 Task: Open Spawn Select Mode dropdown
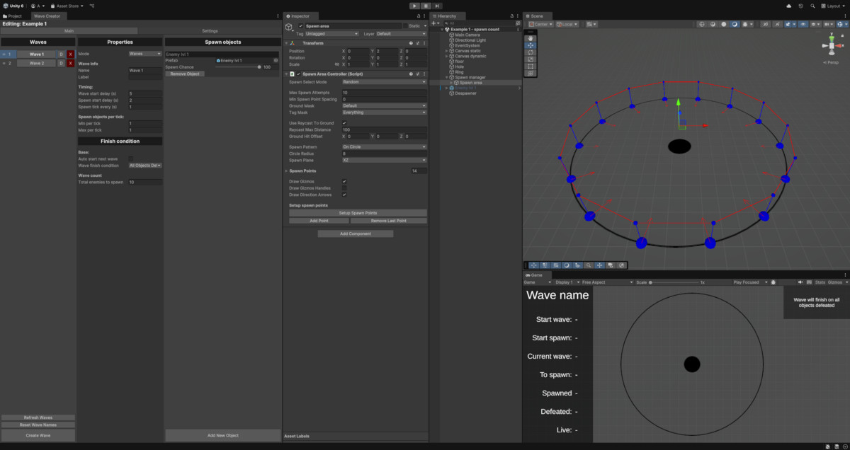click(x=384, y=82)
